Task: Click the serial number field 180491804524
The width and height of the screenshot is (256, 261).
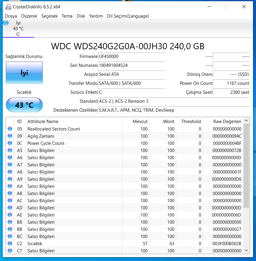Action: pyautogui.click(x=131, y=65)
